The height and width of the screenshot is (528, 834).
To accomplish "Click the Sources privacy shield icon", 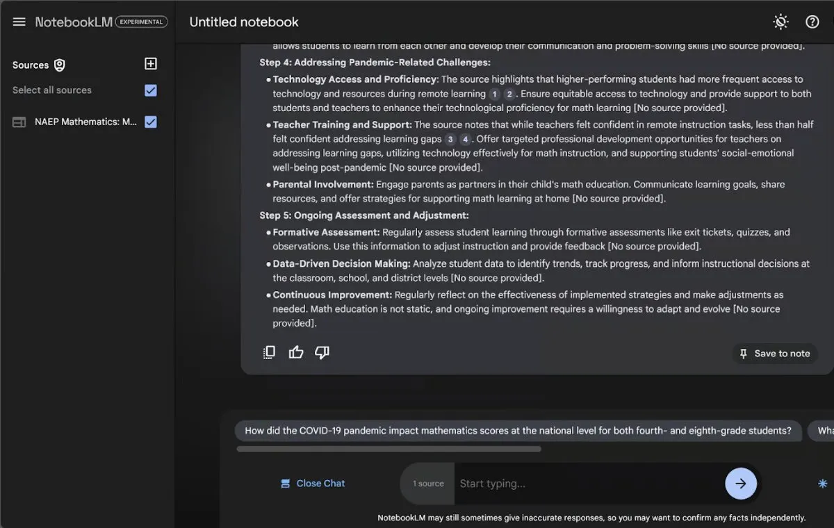I will tap(60, 65).
